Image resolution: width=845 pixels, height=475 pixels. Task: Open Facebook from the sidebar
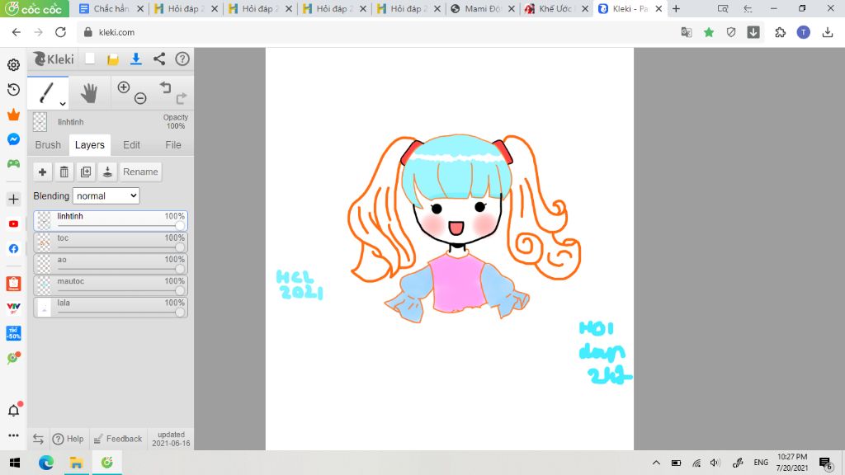pos(13,249)
